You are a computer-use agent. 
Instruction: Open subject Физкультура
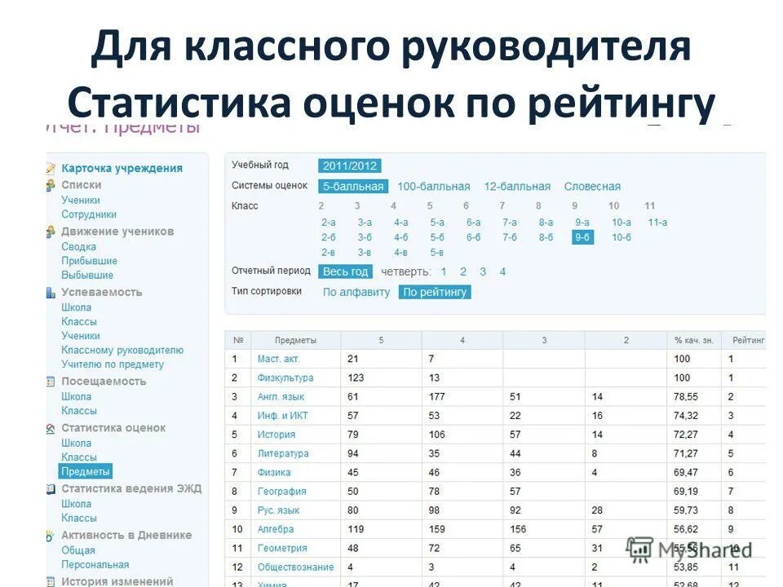click(285, 377)
